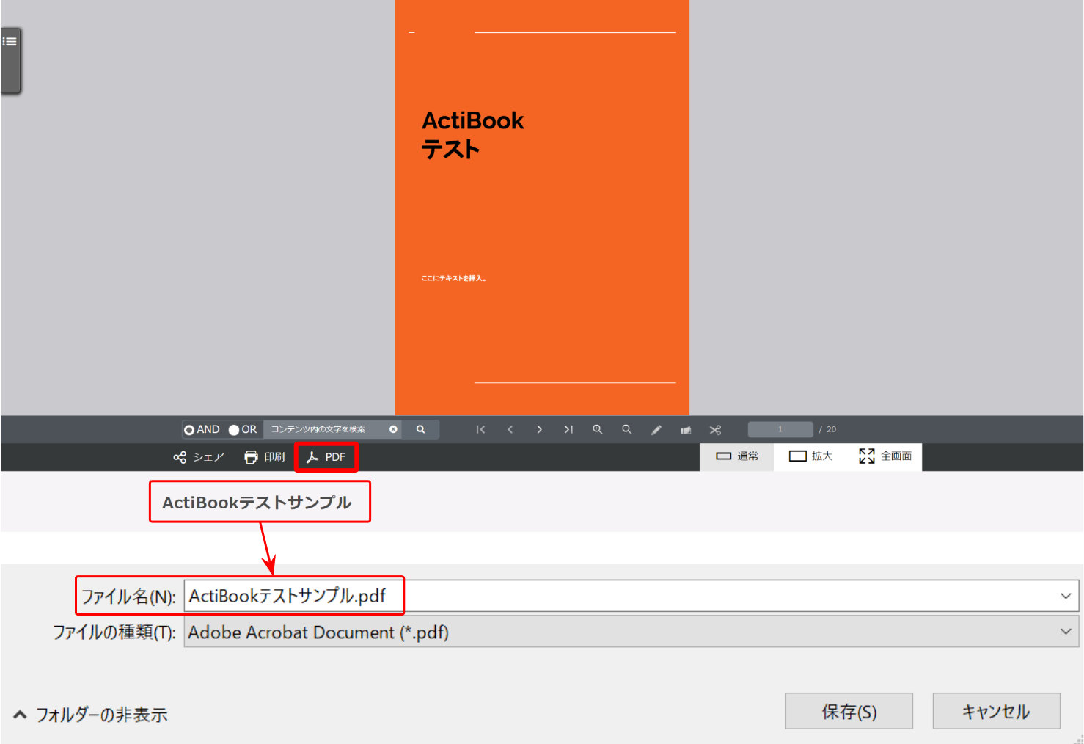Open the scissors clipping tool
This screenshot has height=744, width=1084.
[x=715, y=429]
